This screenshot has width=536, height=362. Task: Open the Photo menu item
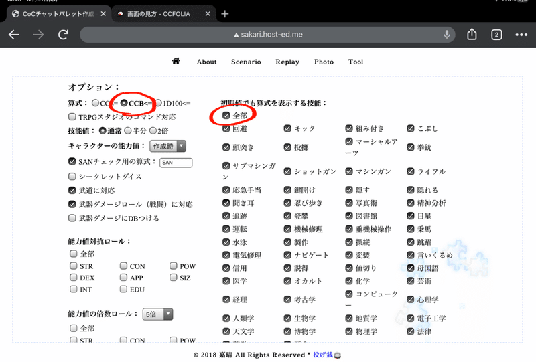[324, 62]
